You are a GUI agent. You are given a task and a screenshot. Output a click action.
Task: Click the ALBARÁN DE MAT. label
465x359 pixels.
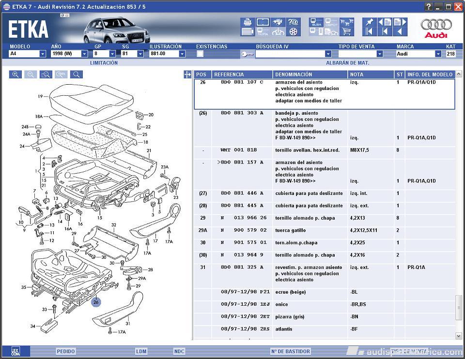click(348, 63)
